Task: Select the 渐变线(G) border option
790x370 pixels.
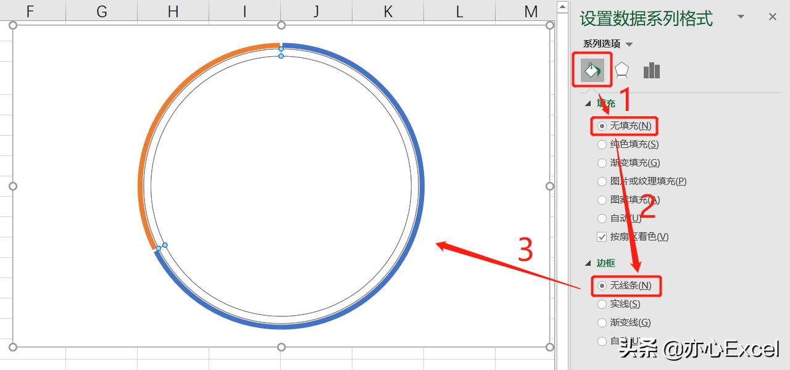Action: [x=602, y=323]
